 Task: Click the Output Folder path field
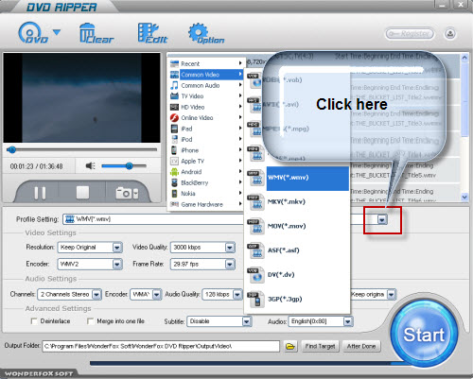pyautogui.click(x=161, y=346)
